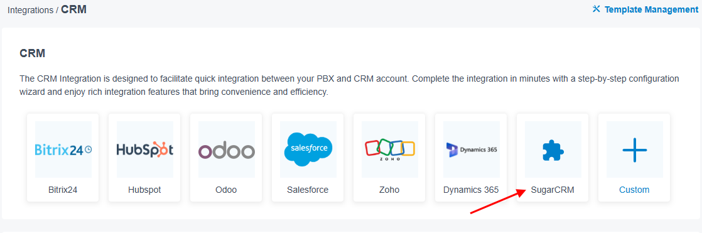Screen dimensions: 702x233
Task: Click the Salesforce text label
Action: (308, 190)
